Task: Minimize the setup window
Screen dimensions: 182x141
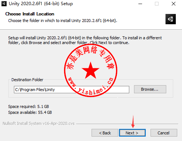Action: 140,4
